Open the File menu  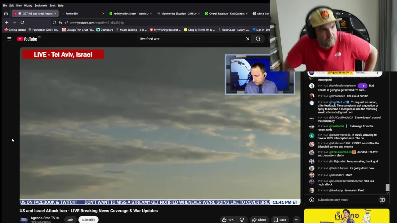tap(5, 6)
